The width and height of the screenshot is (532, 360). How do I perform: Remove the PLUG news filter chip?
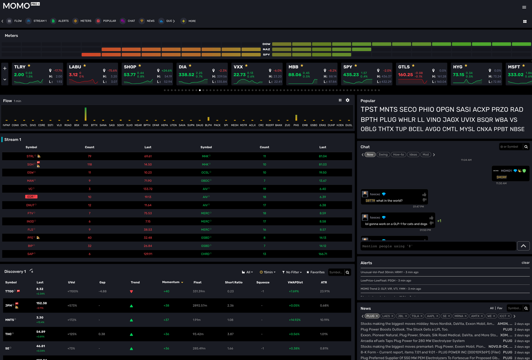pos(377,316)
